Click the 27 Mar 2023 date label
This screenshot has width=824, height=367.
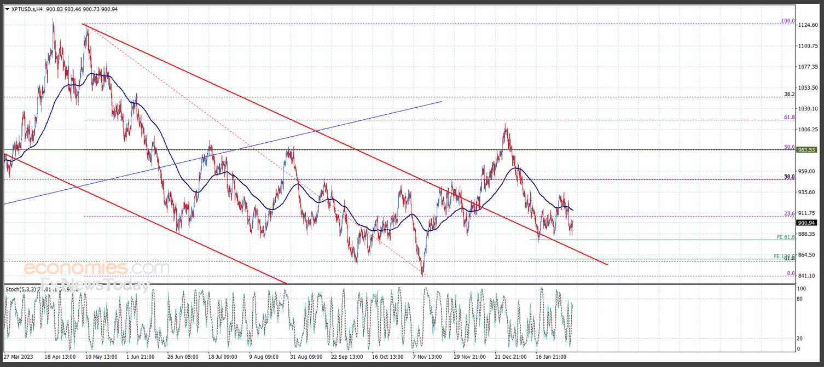tap(18, 356)
